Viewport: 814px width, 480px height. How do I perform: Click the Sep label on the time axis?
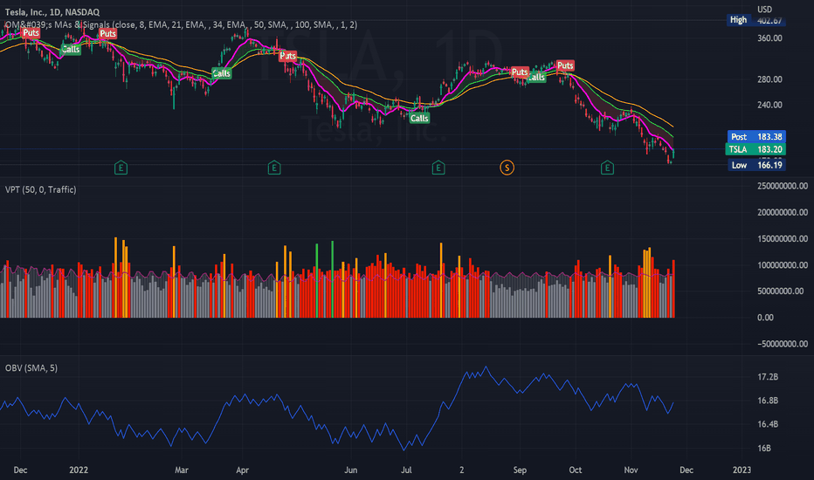coord(520,470)
